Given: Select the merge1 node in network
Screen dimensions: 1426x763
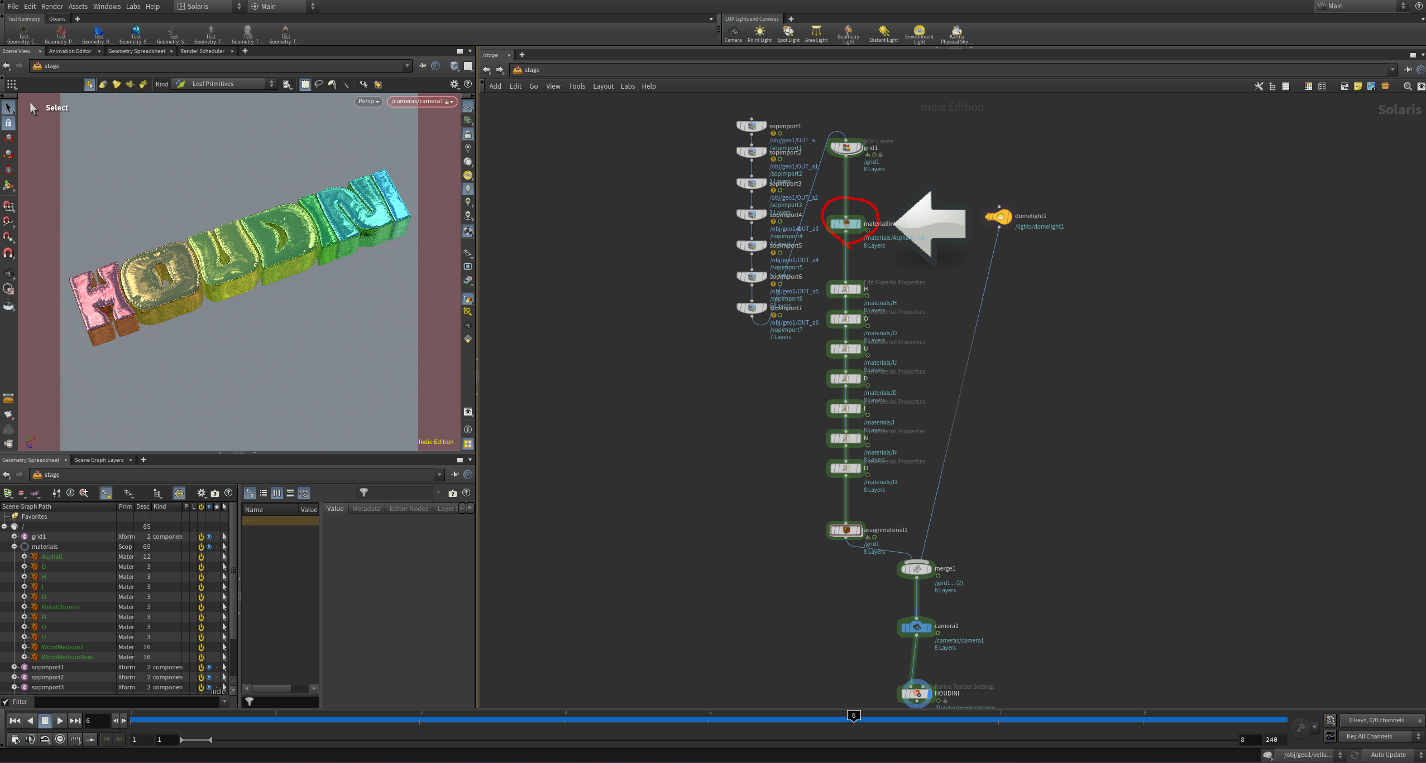Looking at the screenshot, I should pyautogui.click(x=916, y=569).
